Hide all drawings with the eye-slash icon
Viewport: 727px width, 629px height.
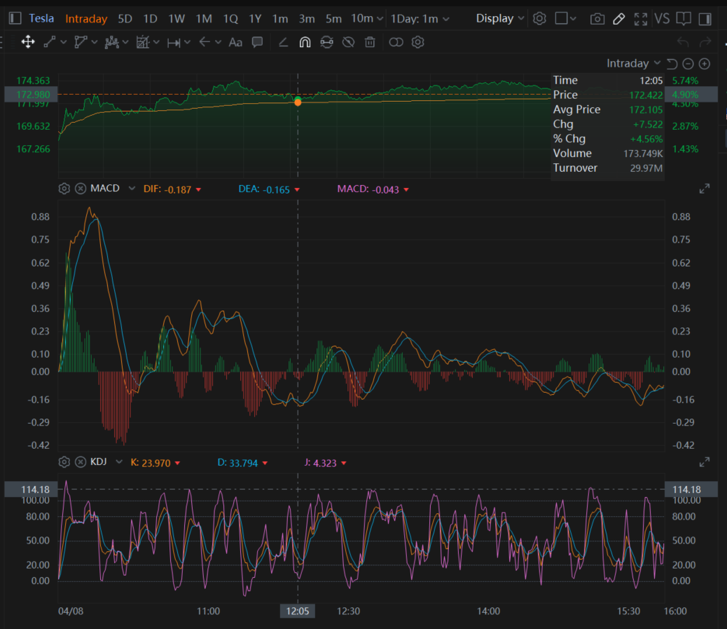tap(348, 42)
